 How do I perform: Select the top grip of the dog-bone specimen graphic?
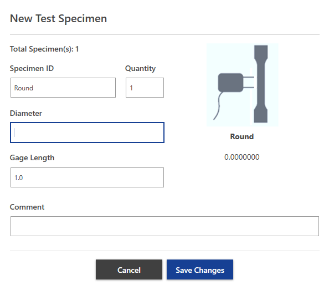(261, 52)
